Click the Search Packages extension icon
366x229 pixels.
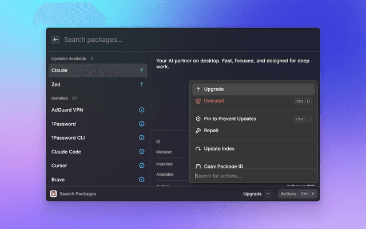[x=53, y=194]
